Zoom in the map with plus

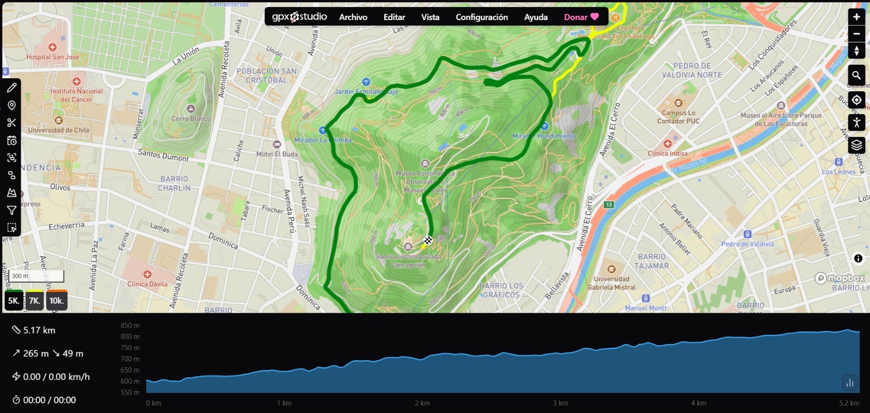856,17
